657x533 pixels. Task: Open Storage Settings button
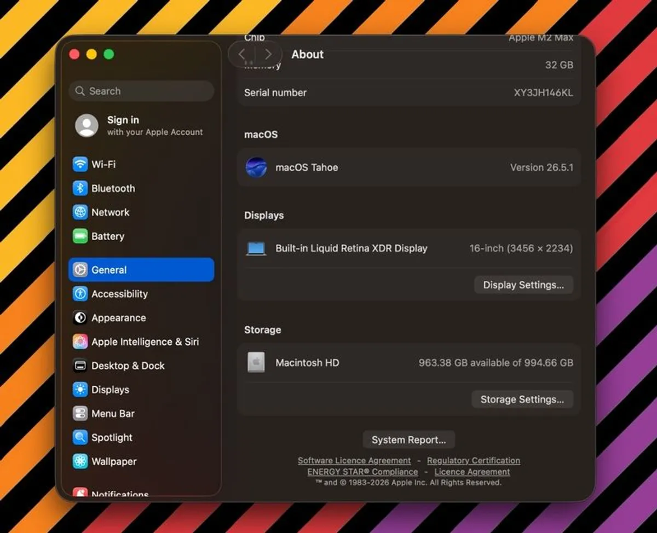522,399
